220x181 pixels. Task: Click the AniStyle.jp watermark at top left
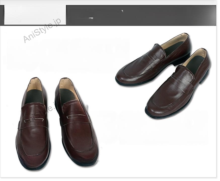tap(42, 30)
